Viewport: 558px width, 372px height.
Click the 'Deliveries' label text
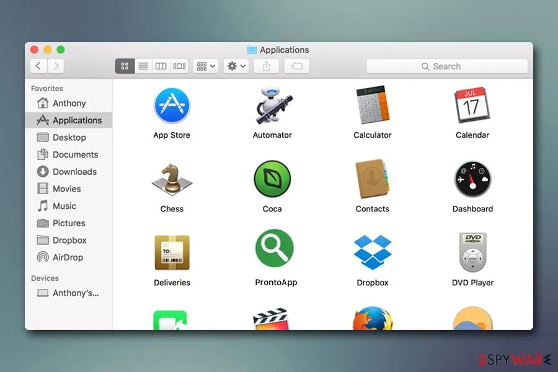pos(172,283)
